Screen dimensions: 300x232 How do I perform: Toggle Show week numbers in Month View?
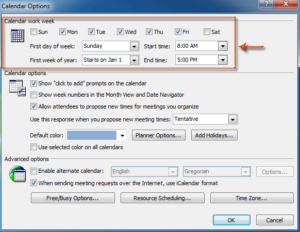34,95
